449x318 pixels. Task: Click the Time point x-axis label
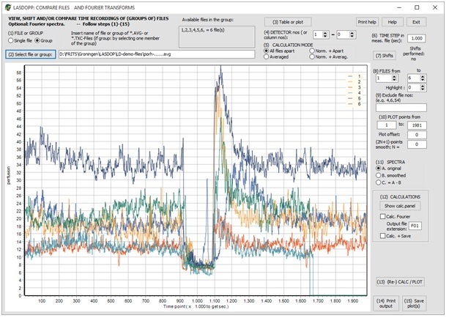click(196, 306)
